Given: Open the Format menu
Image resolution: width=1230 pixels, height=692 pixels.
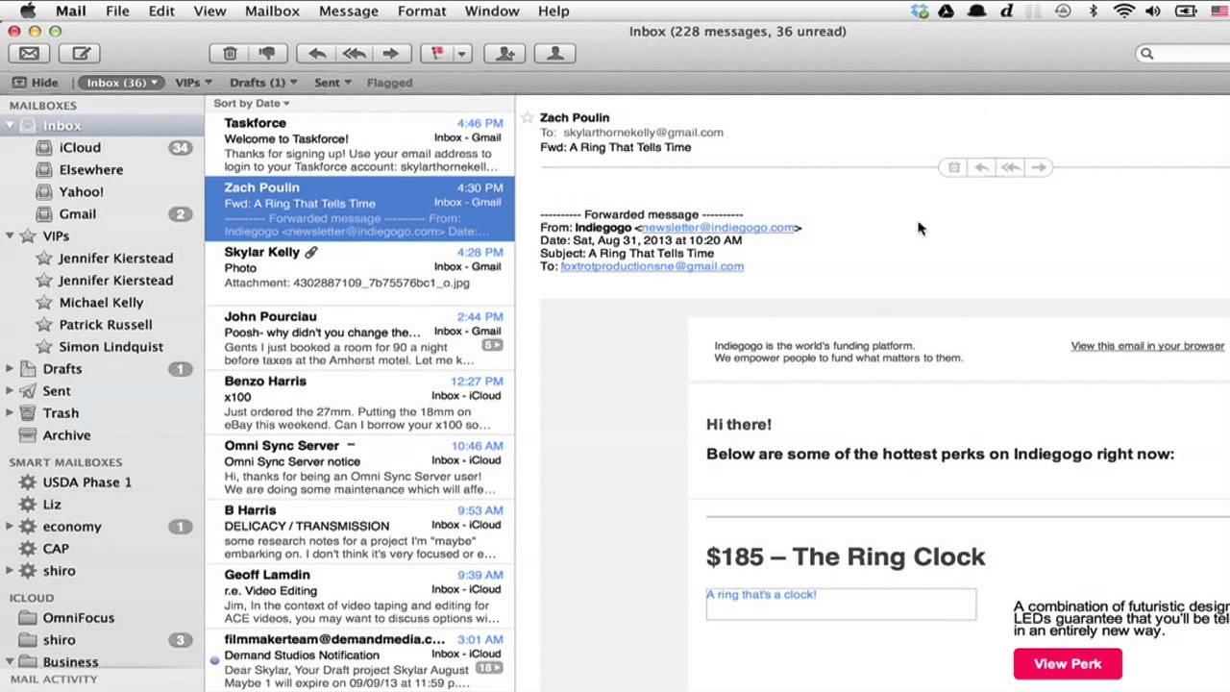Looking at the screenshot, I should (422, 11).
